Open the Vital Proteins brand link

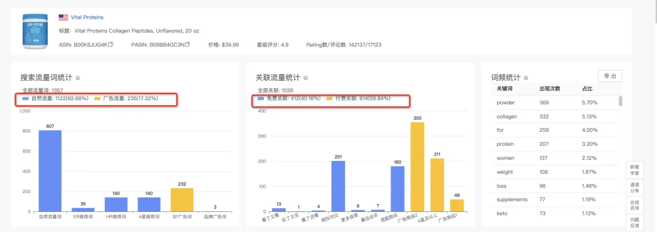[x=87, y=17]
